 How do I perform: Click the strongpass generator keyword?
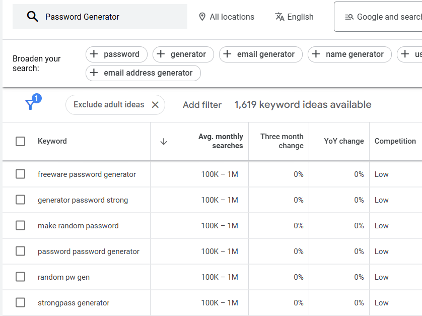(74, 303)
